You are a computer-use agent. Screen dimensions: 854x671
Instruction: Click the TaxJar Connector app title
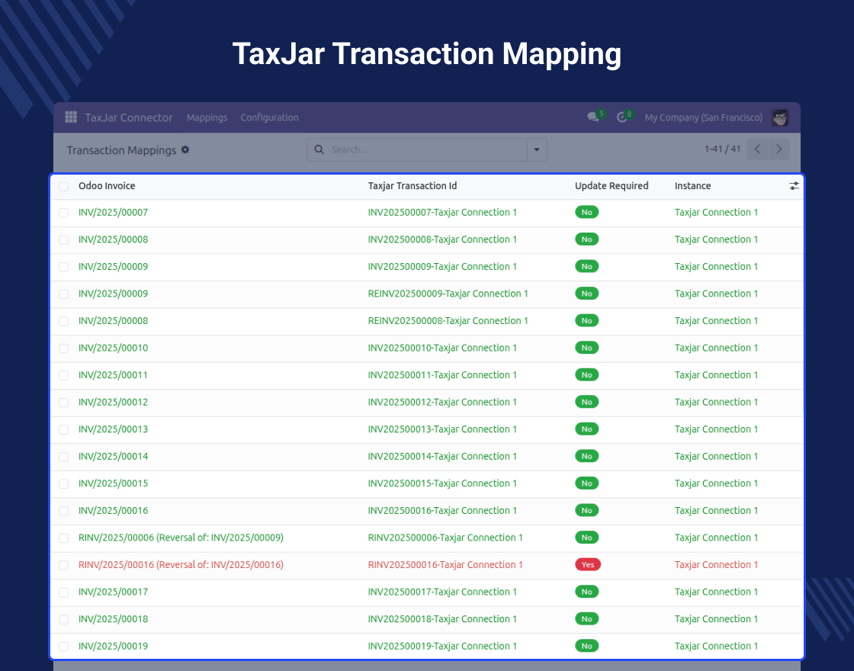pos(129,117)
